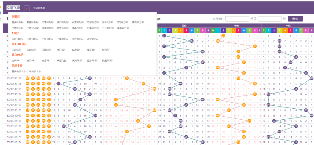Viewport: 314px width, 145px height.
Task: Collapse the lottery selector dropdown arrow
Action: (27, 8)
